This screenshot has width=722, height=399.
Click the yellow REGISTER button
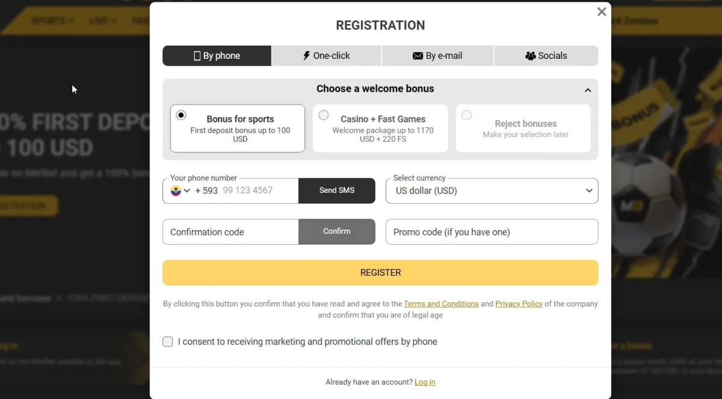coord(380,273)
